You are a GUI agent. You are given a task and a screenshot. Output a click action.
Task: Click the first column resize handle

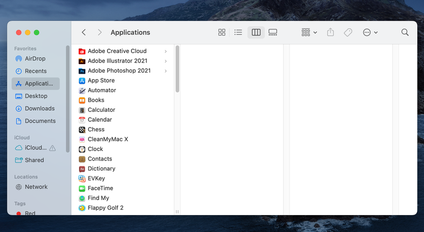(x=177, y=212)
